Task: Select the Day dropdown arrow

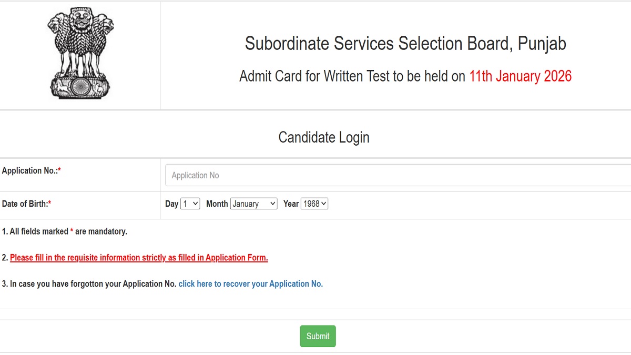Action: [195, 204]
